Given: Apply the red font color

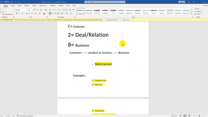Looking at the screenshot, I should click(44, 13).
